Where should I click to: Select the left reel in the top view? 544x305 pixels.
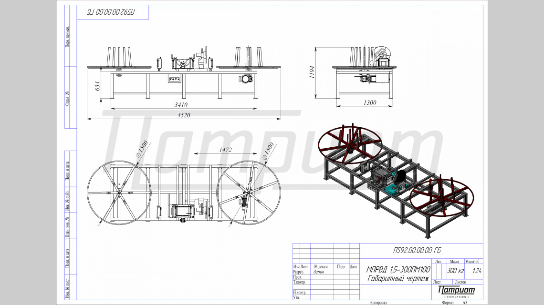tap(118, 192)
